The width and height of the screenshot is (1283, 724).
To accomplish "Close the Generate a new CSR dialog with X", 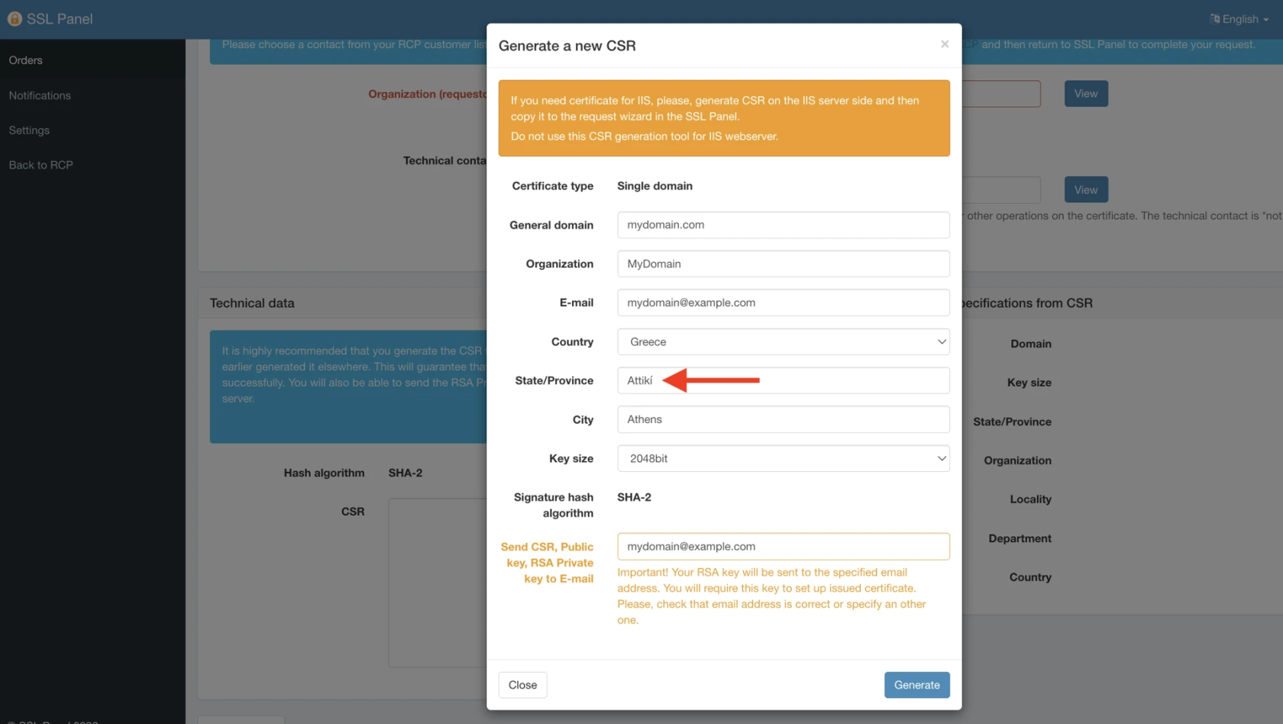I will 945,44.
